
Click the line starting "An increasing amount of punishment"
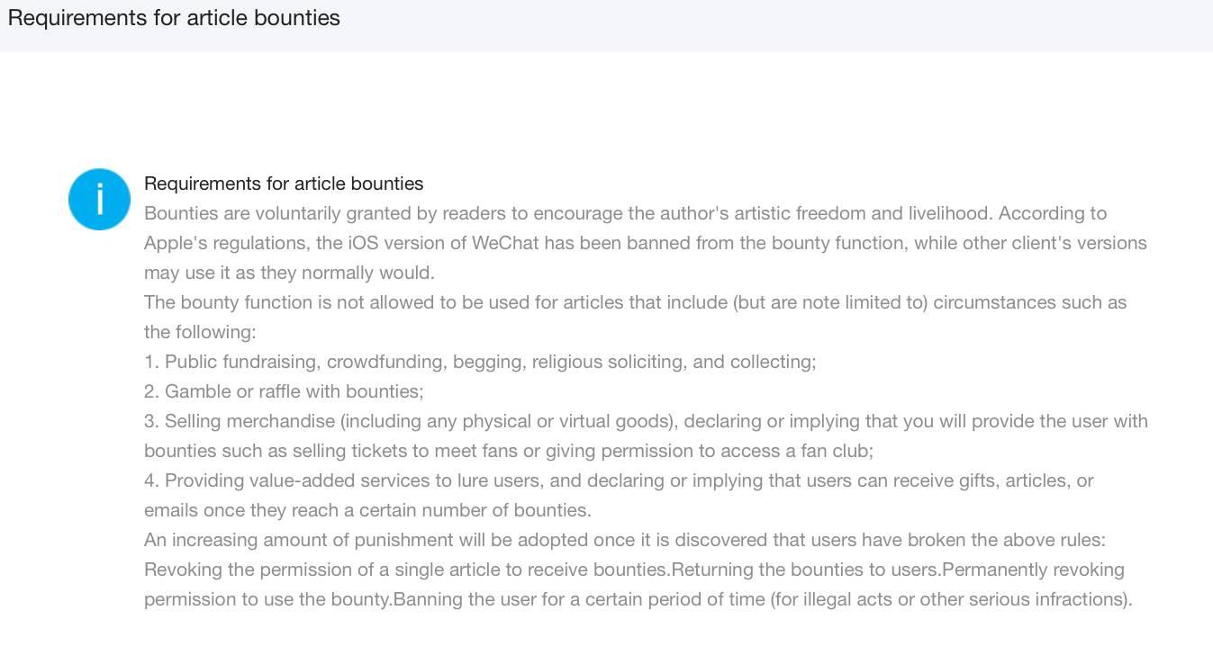[624, 540]
